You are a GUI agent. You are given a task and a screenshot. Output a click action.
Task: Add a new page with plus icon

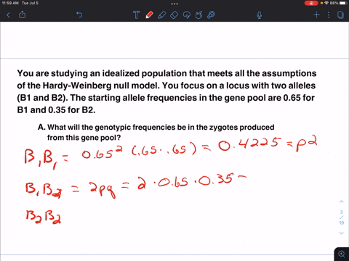(316, 15)
